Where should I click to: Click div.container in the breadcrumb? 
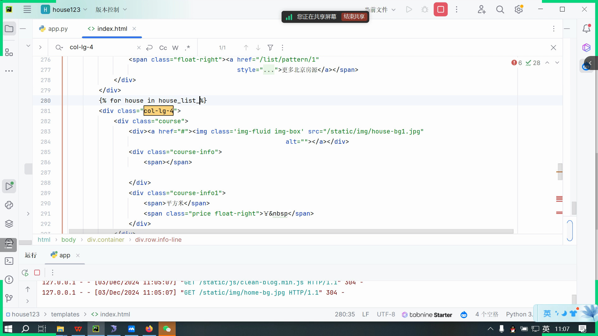tap(106, 240)
